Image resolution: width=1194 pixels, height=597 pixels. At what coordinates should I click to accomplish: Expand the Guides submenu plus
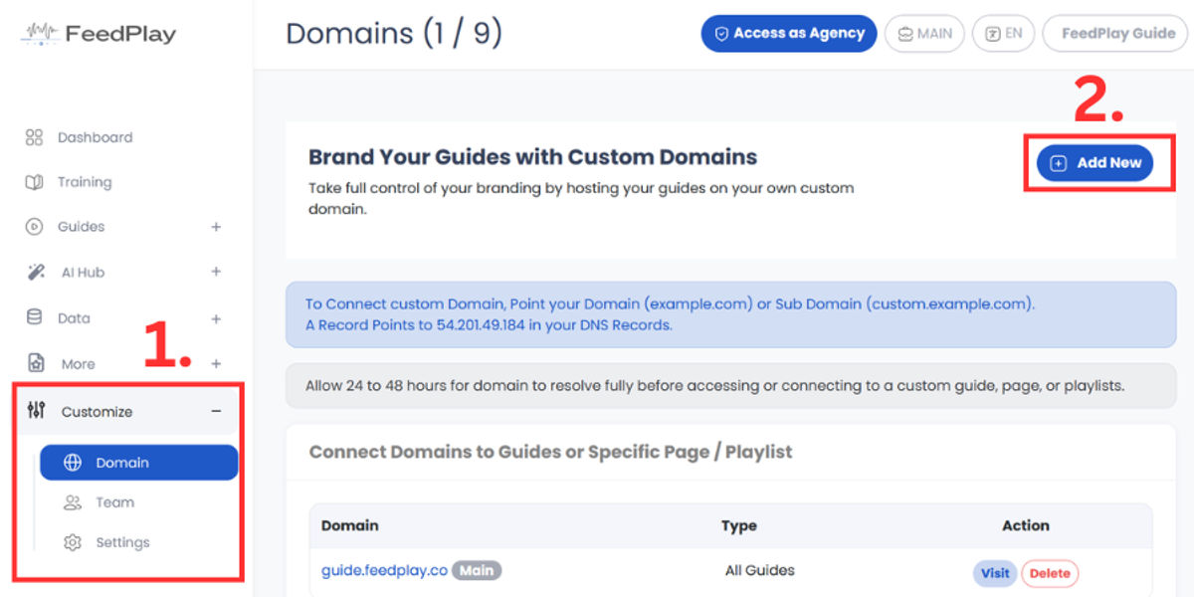216,227
